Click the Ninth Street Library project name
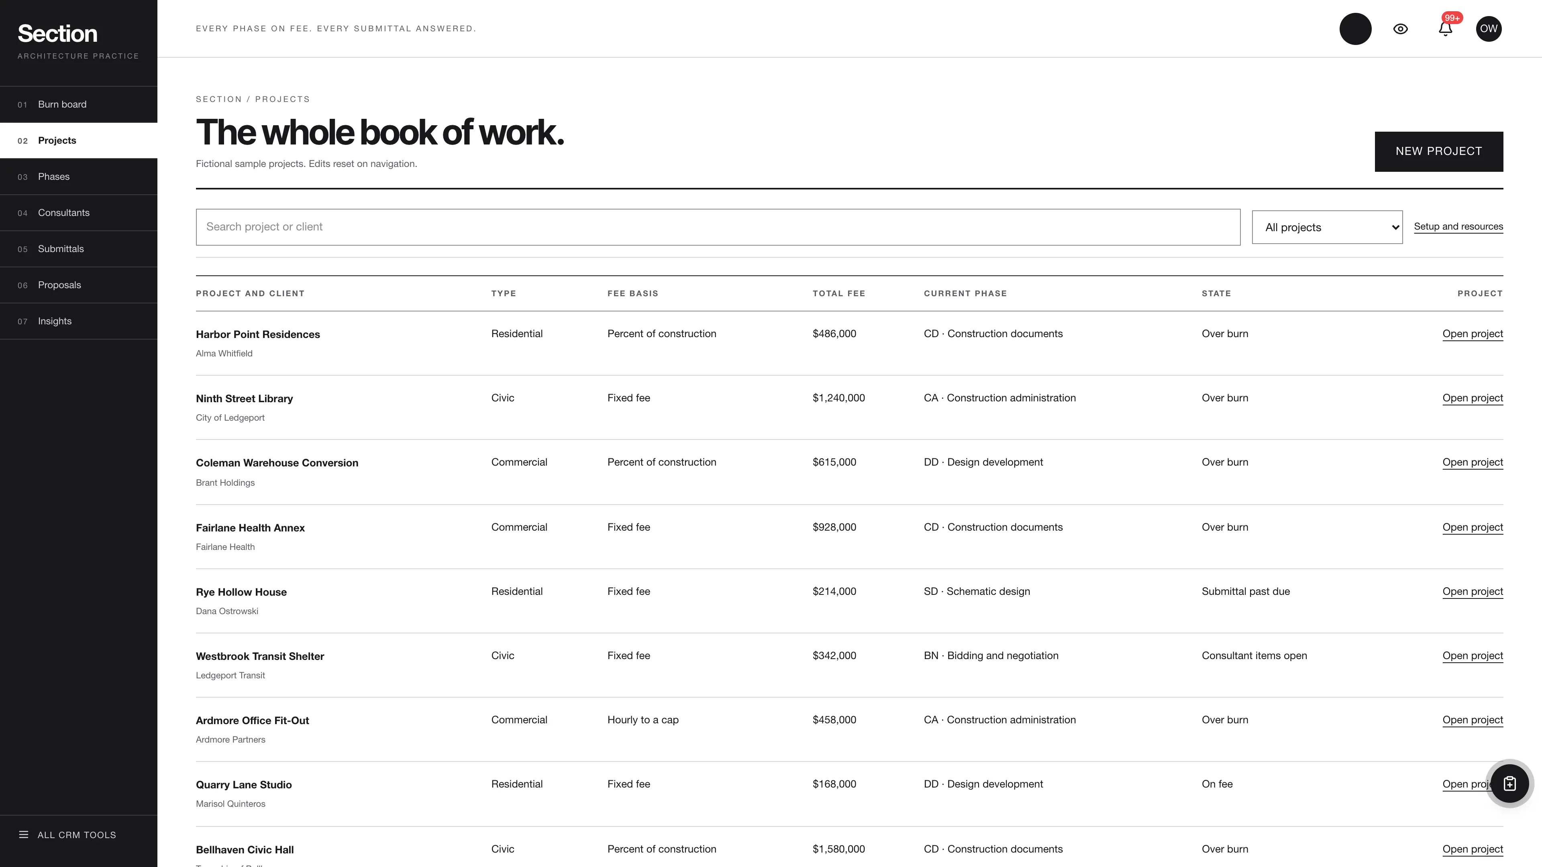The width and height of the screenshot is (1542, 867). point(244,399)
